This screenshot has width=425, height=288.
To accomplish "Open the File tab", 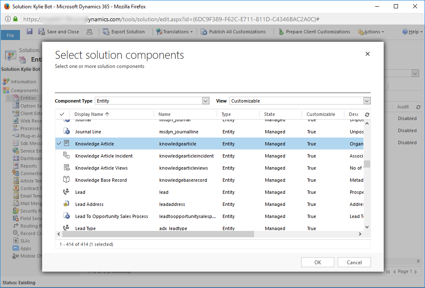I will pyautogui.click(x=10, y=35).
